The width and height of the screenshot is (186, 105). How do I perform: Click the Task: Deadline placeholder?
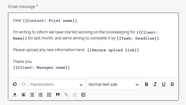coord(138,38)
